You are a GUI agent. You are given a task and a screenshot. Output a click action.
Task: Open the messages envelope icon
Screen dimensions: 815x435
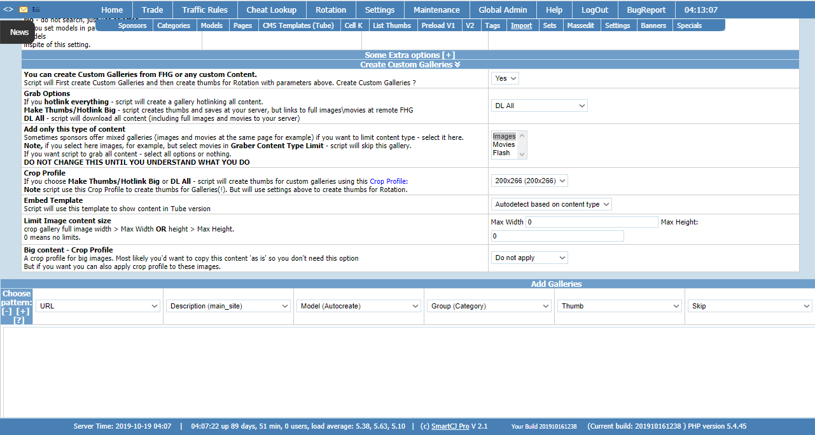pyautogui.click(x=23, y=10)
